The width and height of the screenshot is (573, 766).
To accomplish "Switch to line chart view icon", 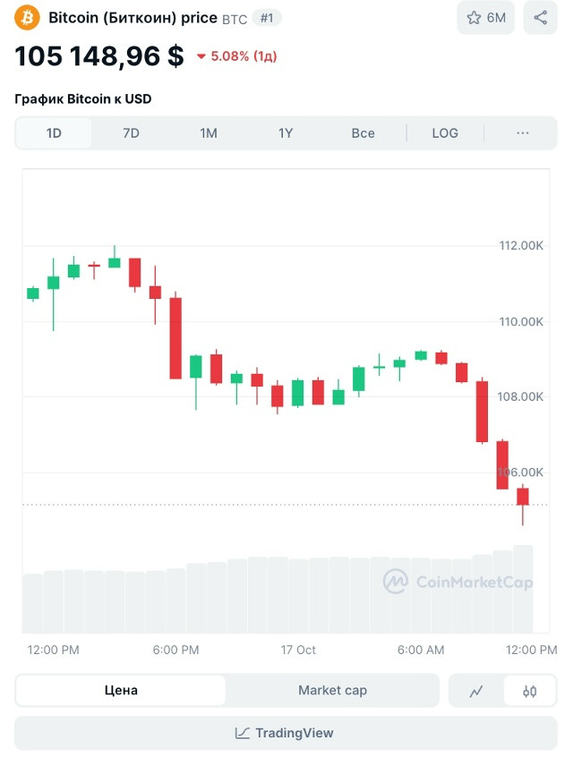I will tap(477, 691).
